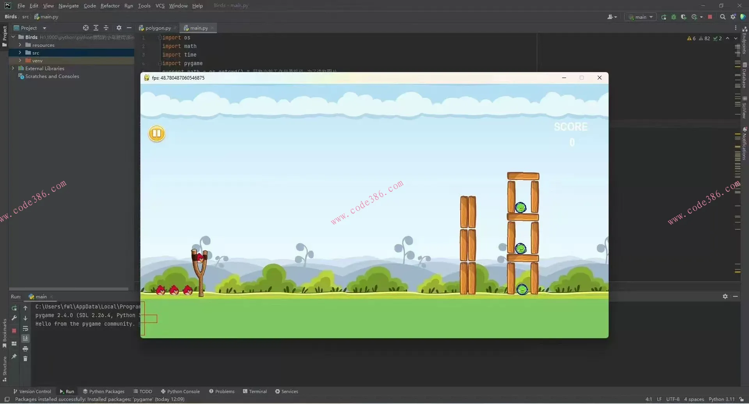The image size is (749, 404).
Task: Clear console output with trash icon
Action: [x=25, y=359]
